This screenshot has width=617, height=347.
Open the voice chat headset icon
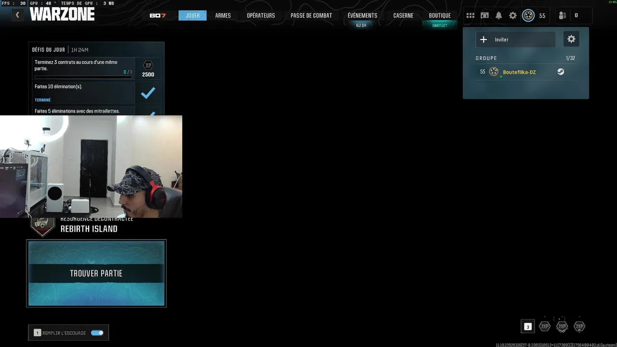(484, 15)
